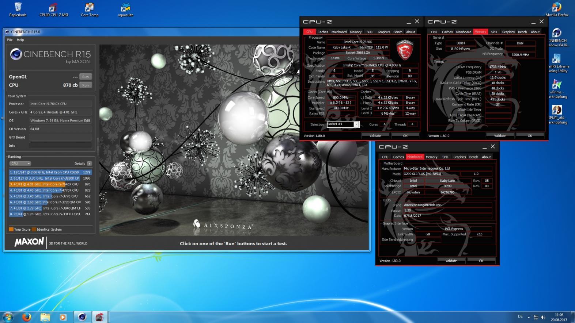Screen dimensions: 575x323
Task: Select highlighted ranking row i5-7640X 870
Action: [x=50, y=184]
